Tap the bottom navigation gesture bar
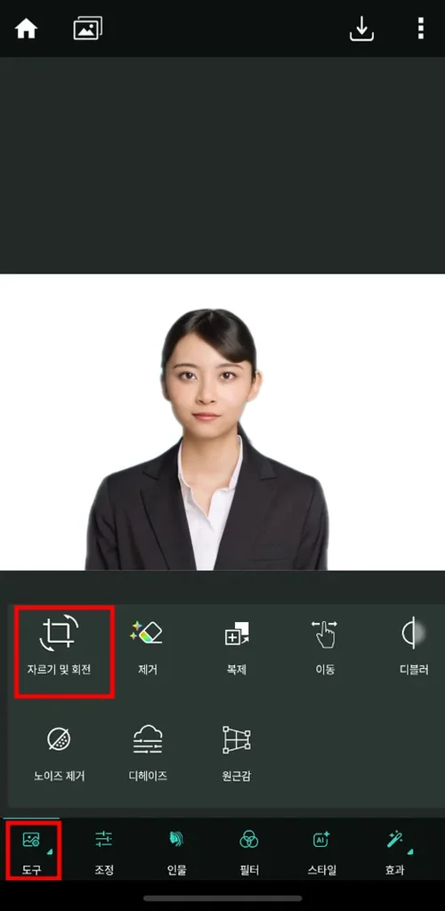The width and height of the screenshot is (445, 911). 222,899
